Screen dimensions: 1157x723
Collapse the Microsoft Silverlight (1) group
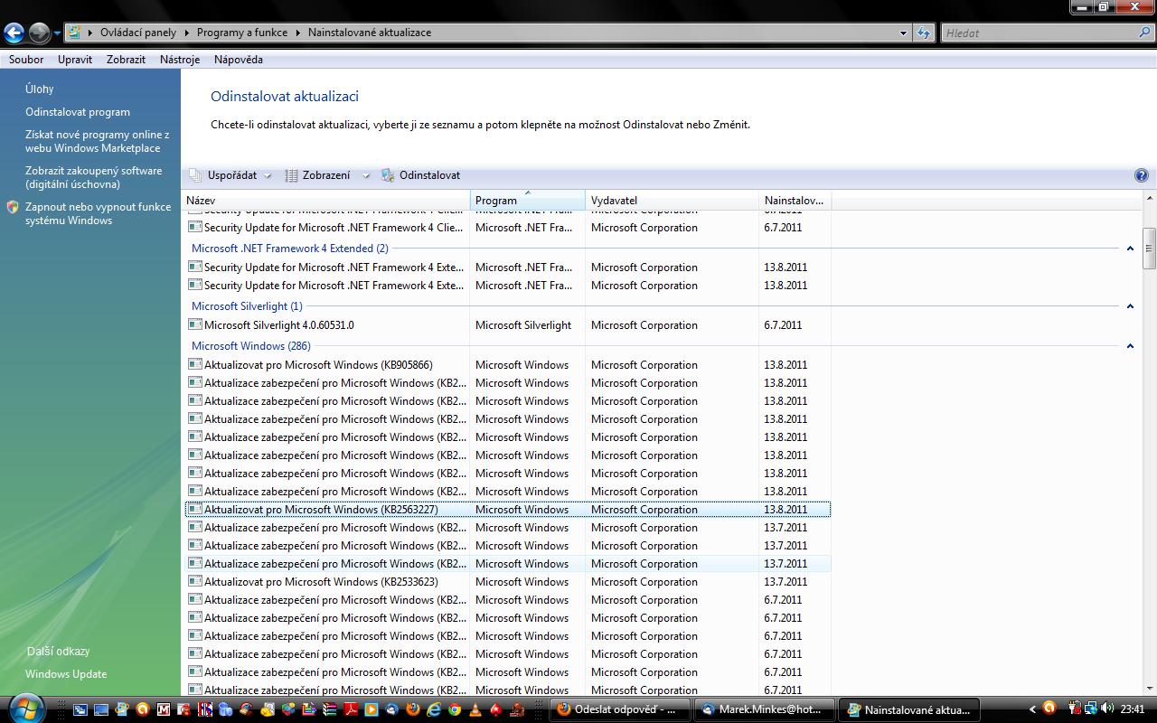pyautogui.click(x=1130, y=306)
